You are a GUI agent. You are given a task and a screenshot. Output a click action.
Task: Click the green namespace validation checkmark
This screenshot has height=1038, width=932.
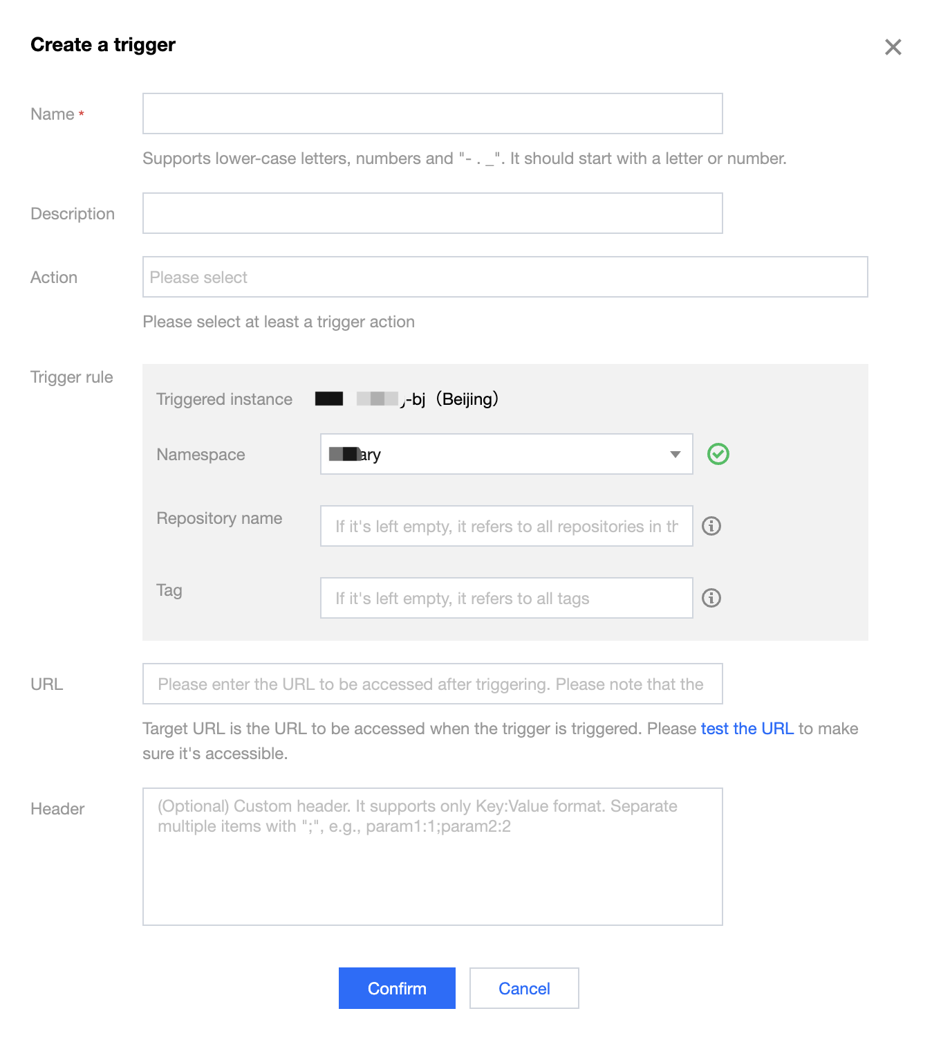point(718,454)
